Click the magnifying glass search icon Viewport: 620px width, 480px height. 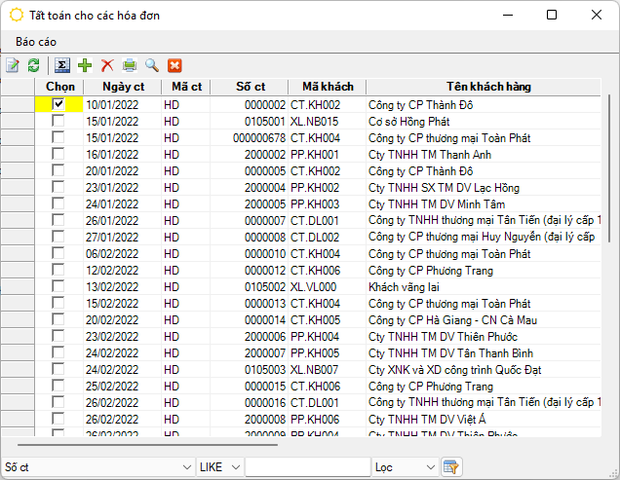pyautogui.click(x=152, y=65)
